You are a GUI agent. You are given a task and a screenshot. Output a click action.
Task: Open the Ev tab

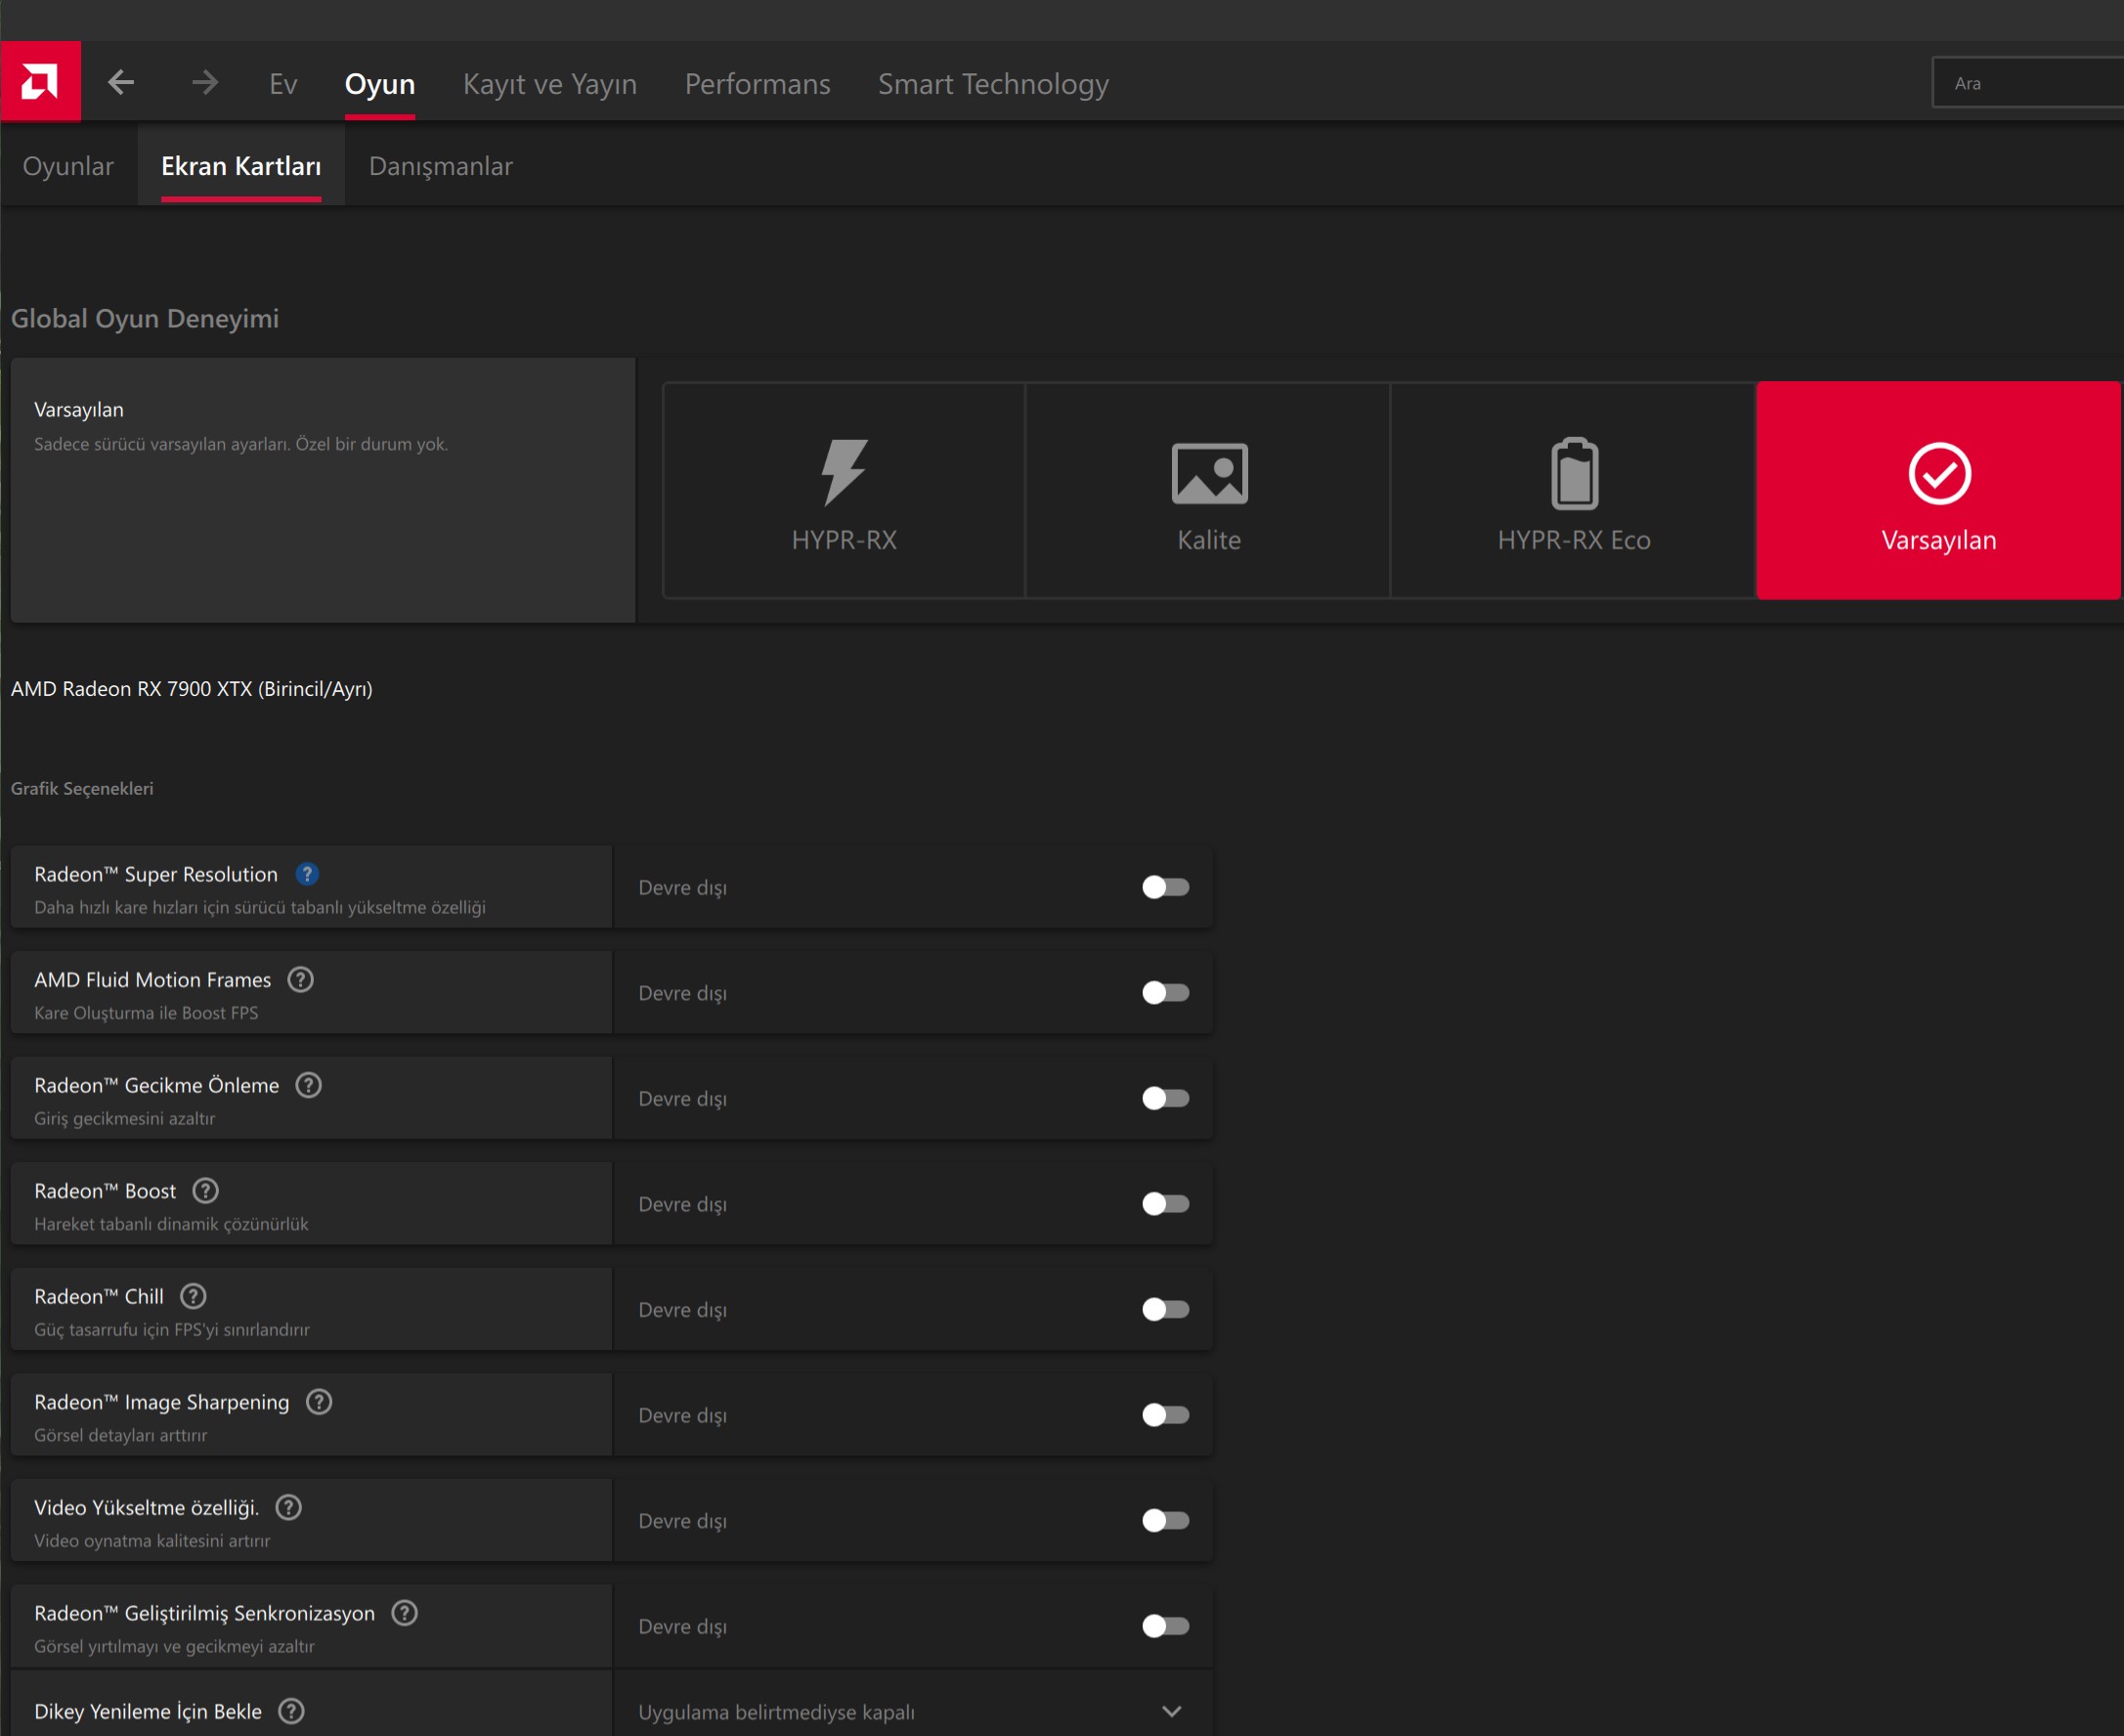pos(283,84)
